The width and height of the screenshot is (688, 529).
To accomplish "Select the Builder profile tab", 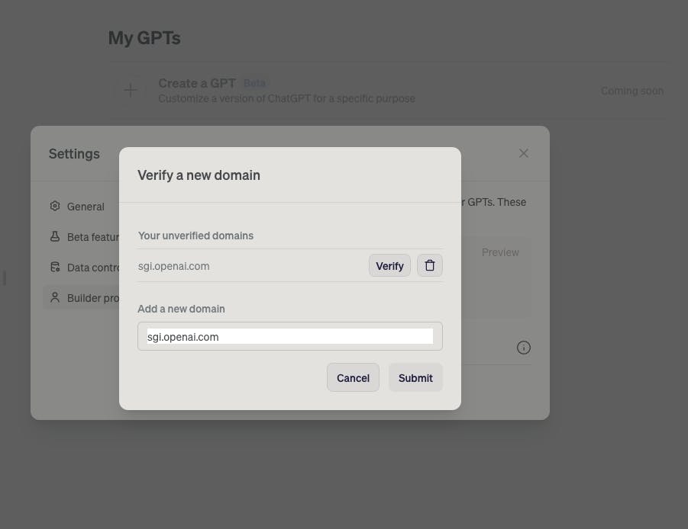I will (x=82, y=298).
